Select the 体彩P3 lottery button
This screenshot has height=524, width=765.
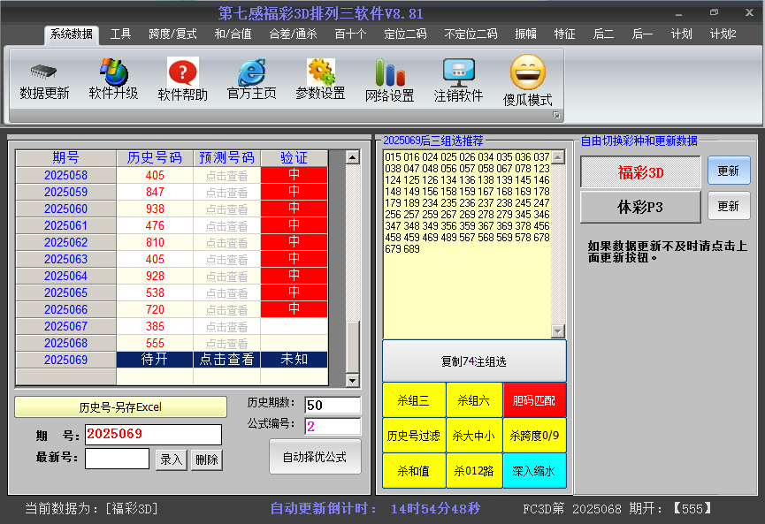(x=640, y=207)
